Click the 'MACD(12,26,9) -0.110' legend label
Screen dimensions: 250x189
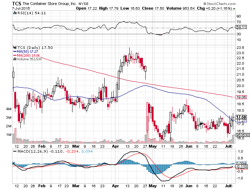tap(40, 151)
